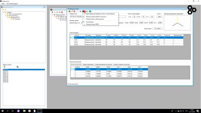Image resolution: width=201 pixels, height=113 pixels.
Task: Click green Excel export icon in toolbar
Action: [x=90, y=11]
